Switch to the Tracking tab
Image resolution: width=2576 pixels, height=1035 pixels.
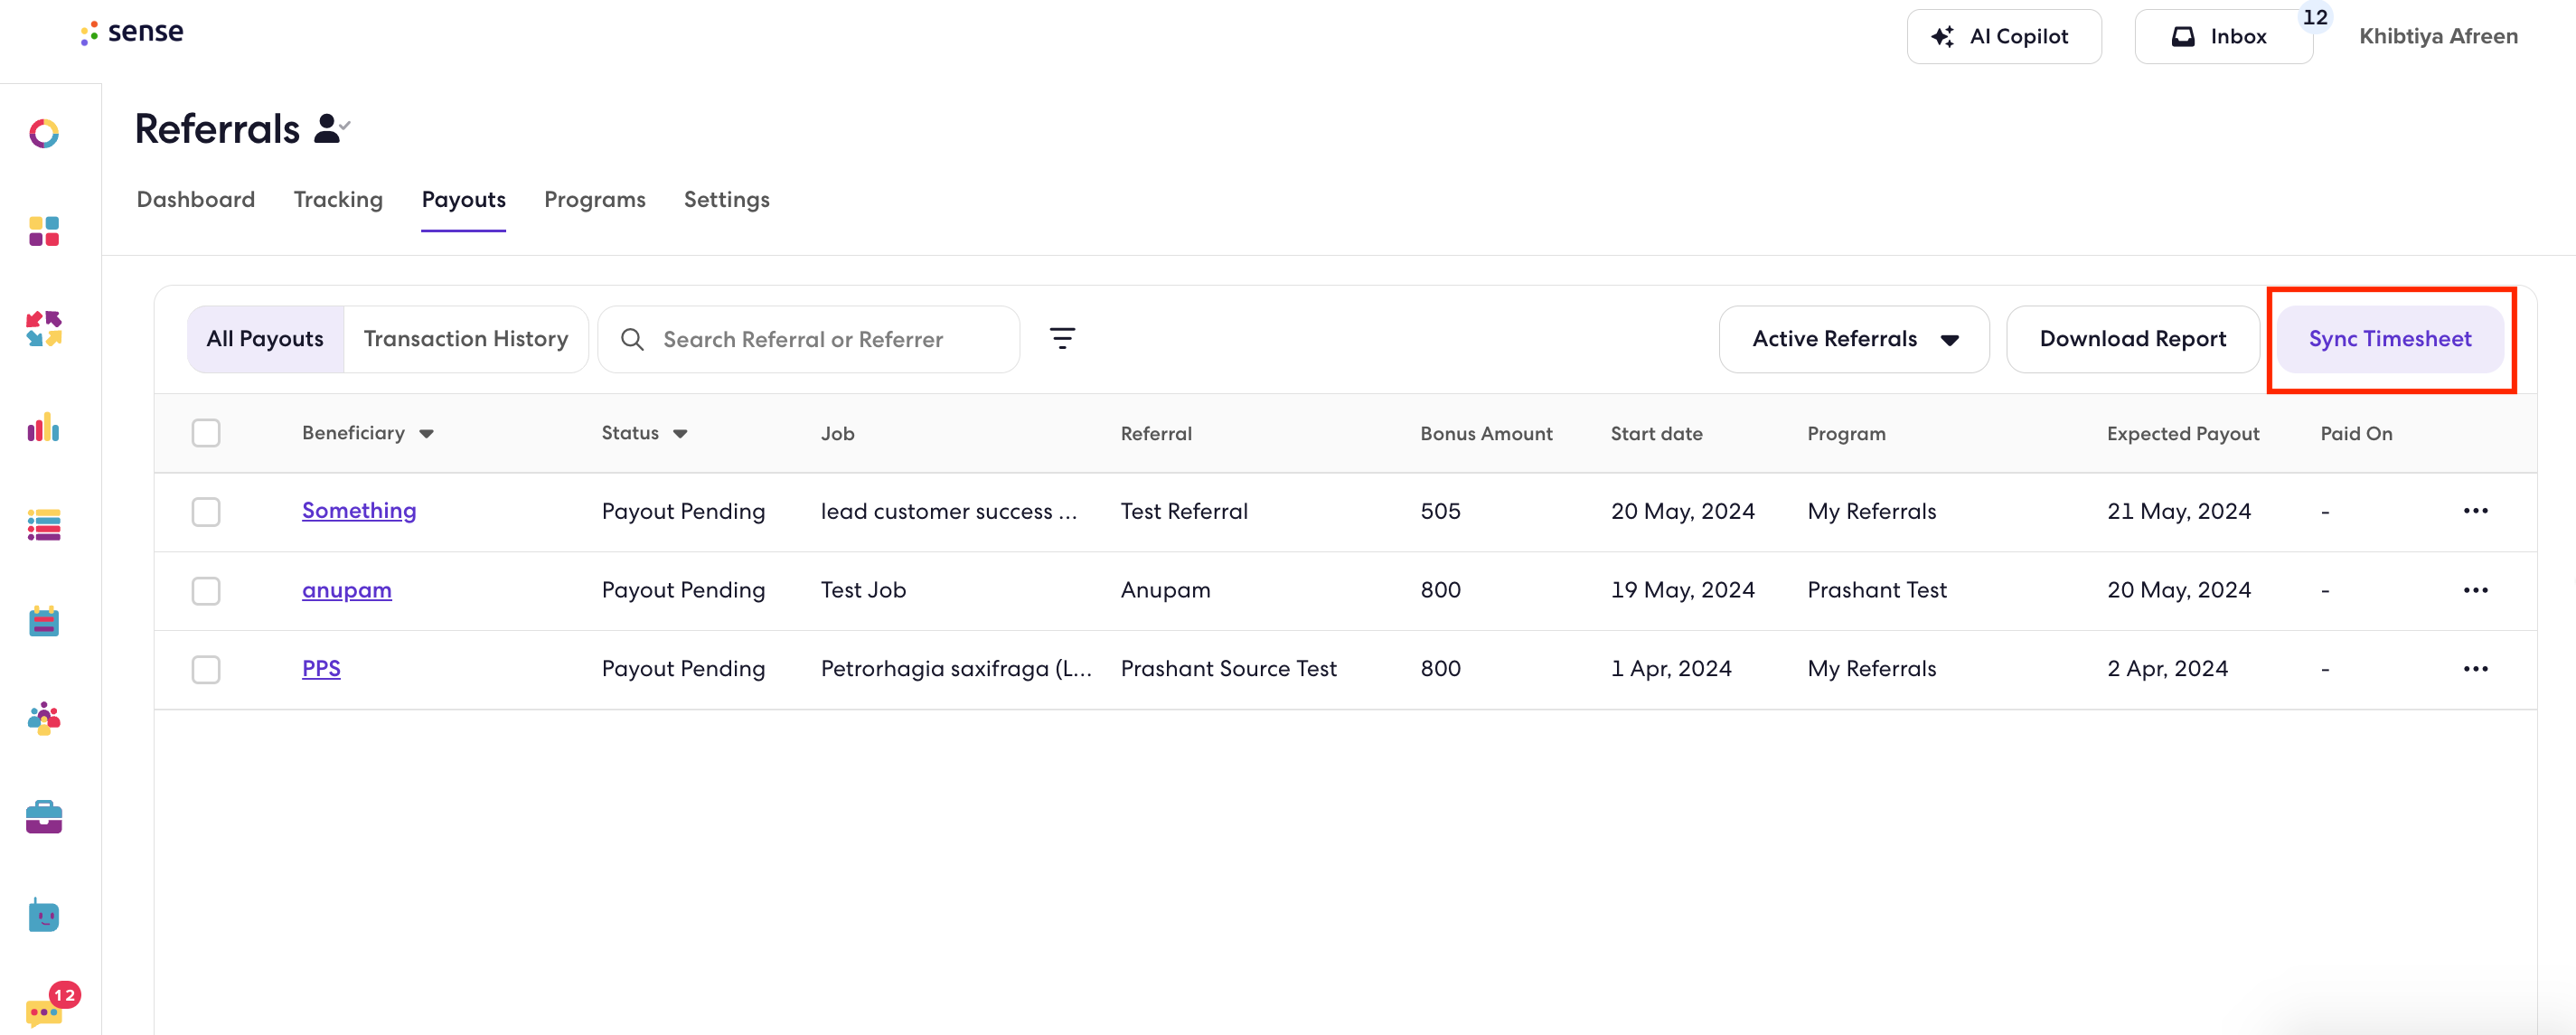[x=338, y=200]
